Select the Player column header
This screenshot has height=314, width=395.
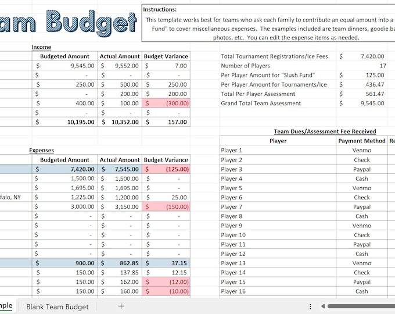(x=278, y=141)
